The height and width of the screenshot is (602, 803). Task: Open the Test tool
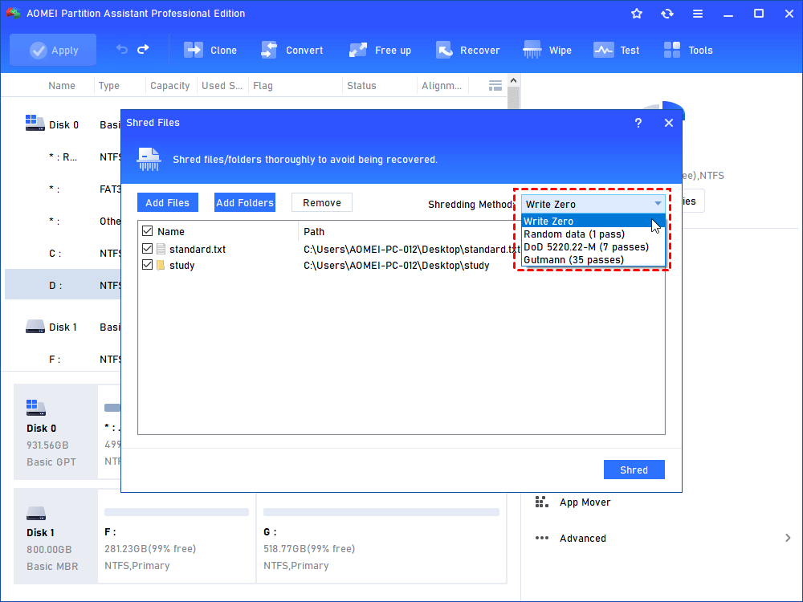[x=604, y=50]
